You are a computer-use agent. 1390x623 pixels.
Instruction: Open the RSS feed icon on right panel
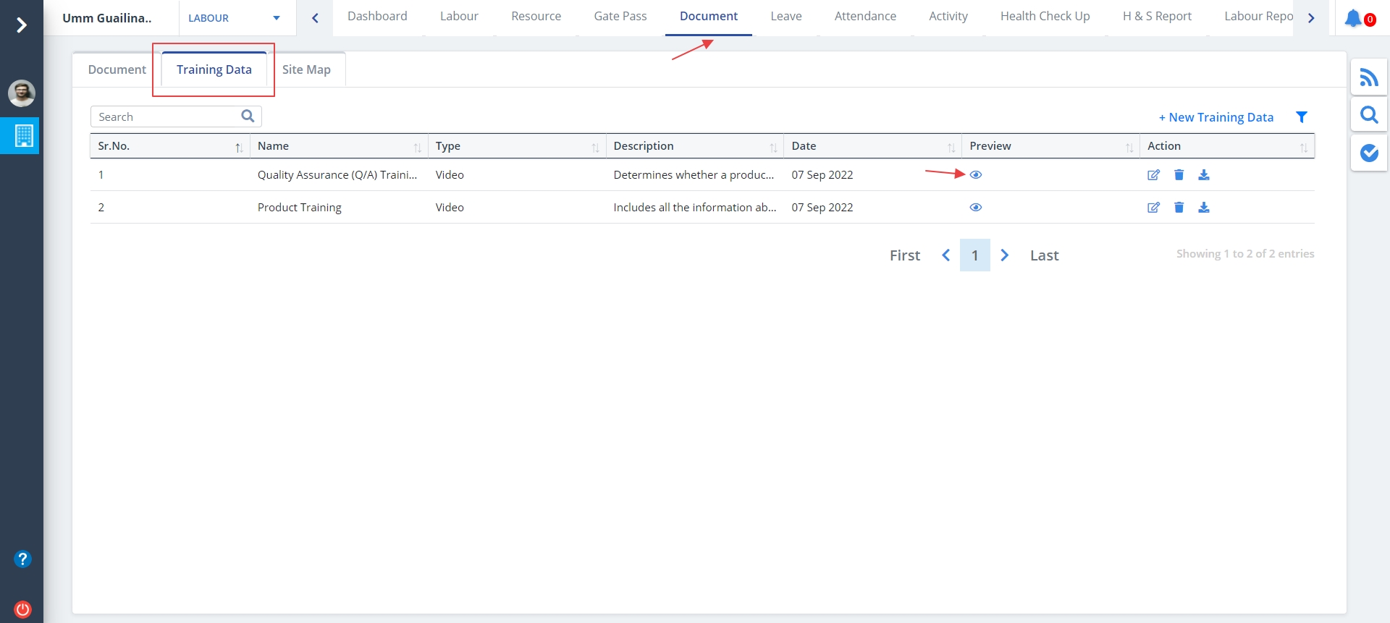[1368, 77]
